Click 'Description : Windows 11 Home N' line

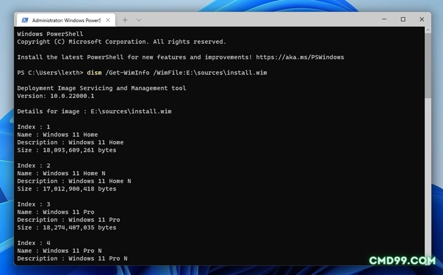74,181
